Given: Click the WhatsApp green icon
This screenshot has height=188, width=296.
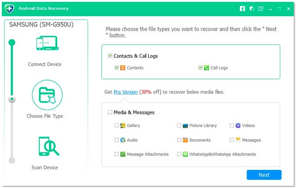Looking at the screenshot, I should click(185, 154).
